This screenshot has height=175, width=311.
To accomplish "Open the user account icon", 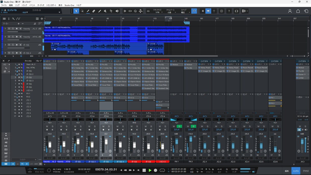I will point(290,11).
